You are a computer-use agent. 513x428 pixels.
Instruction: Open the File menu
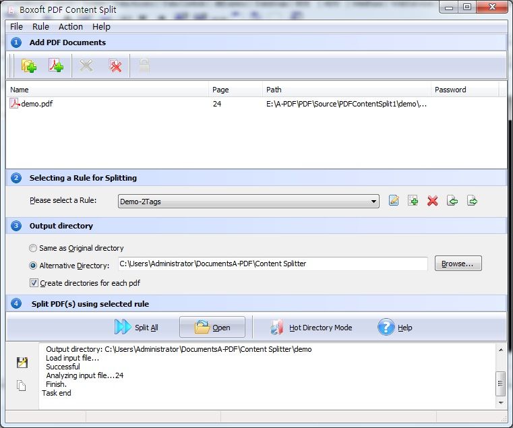click(x=16, y=26)
